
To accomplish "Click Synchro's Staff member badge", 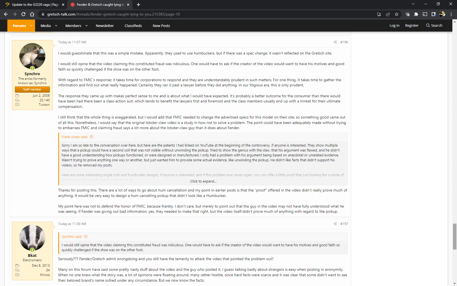I will tap(32, 89).
